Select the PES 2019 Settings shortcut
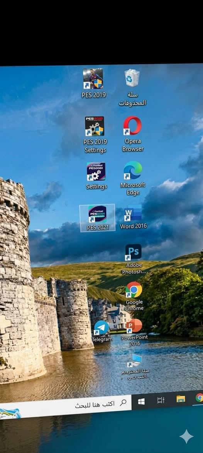 point(95,135)
